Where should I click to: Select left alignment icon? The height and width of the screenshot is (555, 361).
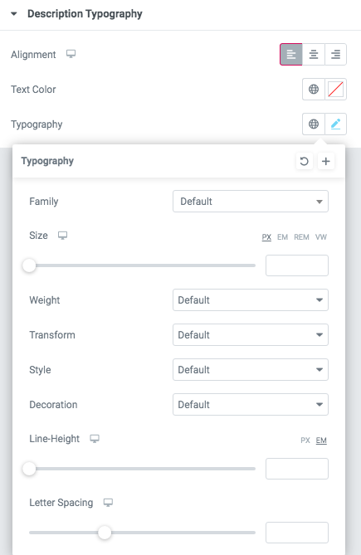tap(291, 55)
